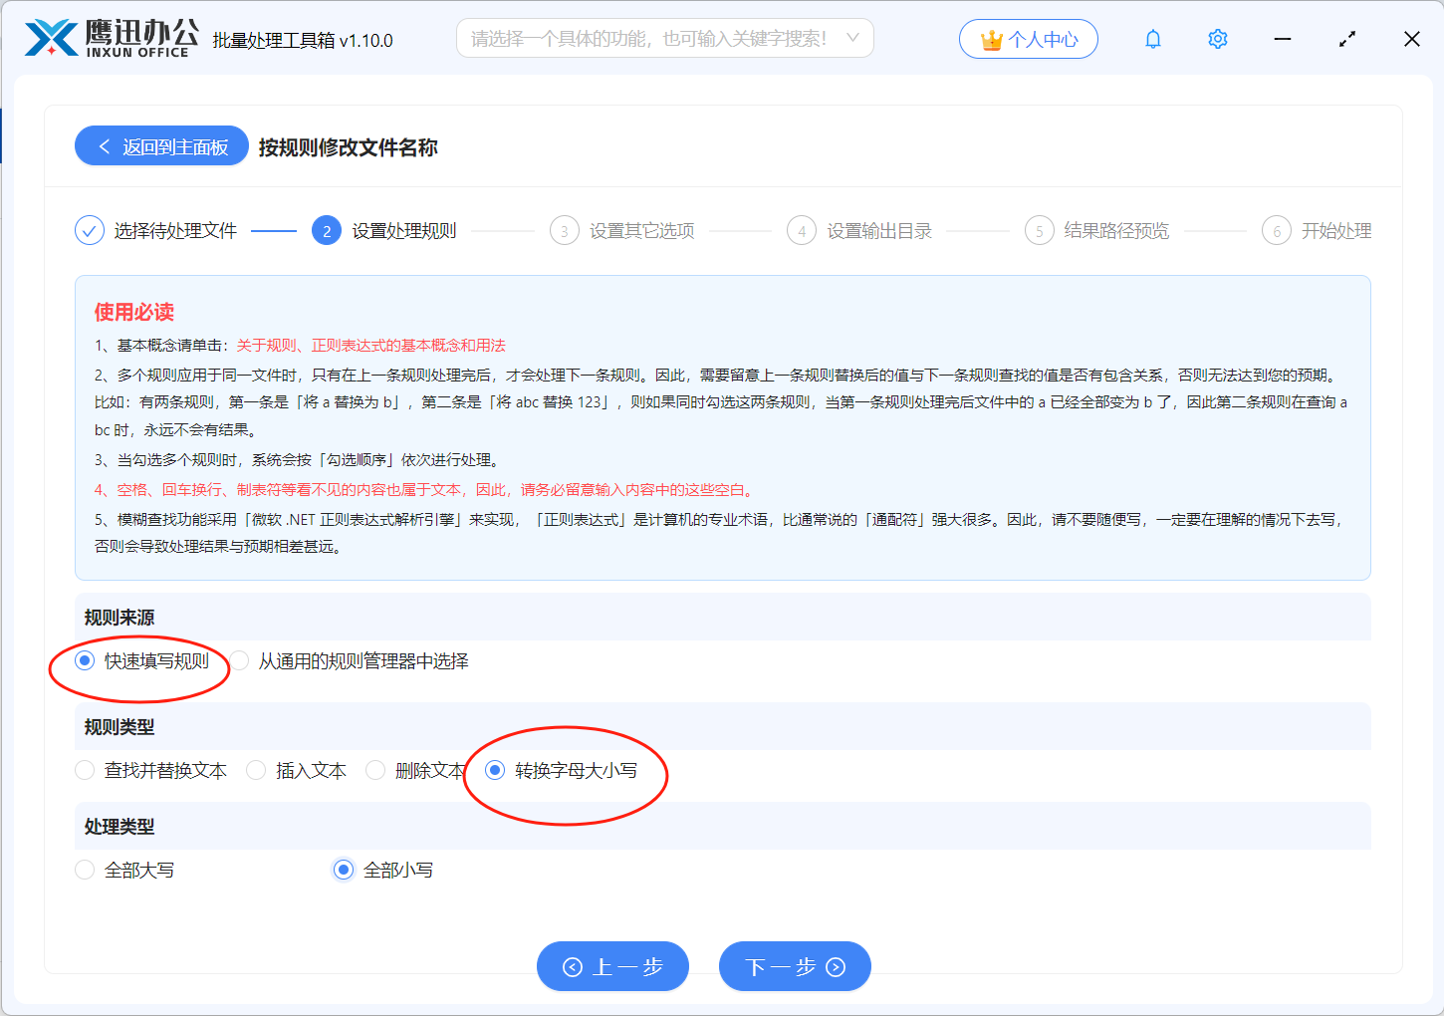
Task: Select 快速填写规则 radio option
Action: (85, 661)
